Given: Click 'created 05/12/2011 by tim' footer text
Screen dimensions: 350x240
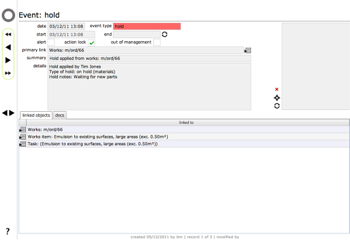Looking at the screenshot, I should point(156,237).
